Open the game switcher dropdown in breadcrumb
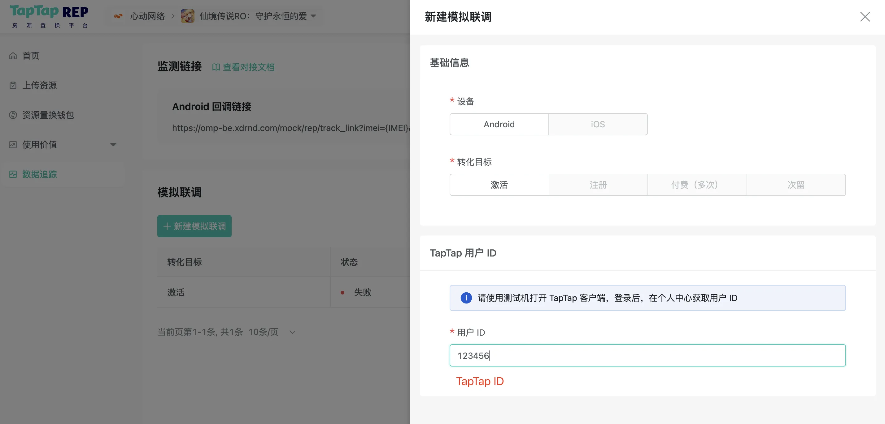Viewport: 885px width, 424px height. tap(313, 16)
